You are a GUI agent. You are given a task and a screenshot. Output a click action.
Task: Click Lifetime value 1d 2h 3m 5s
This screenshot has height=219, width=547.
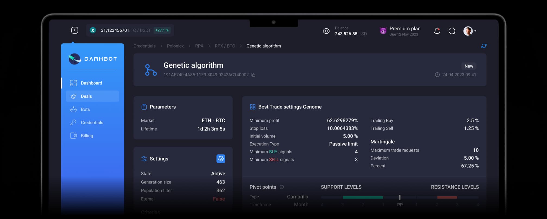[211, 129]
